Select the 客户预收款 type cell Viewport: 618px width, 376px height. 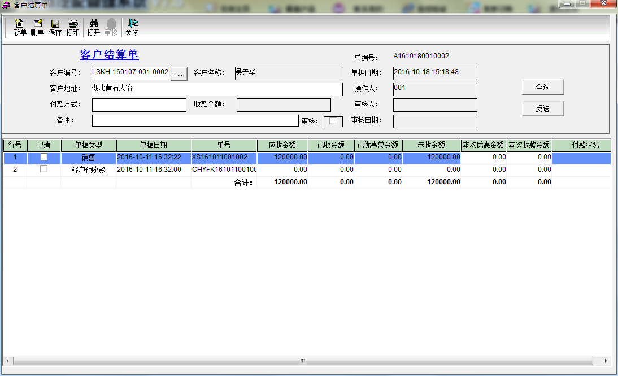click(x=89, y=170)
